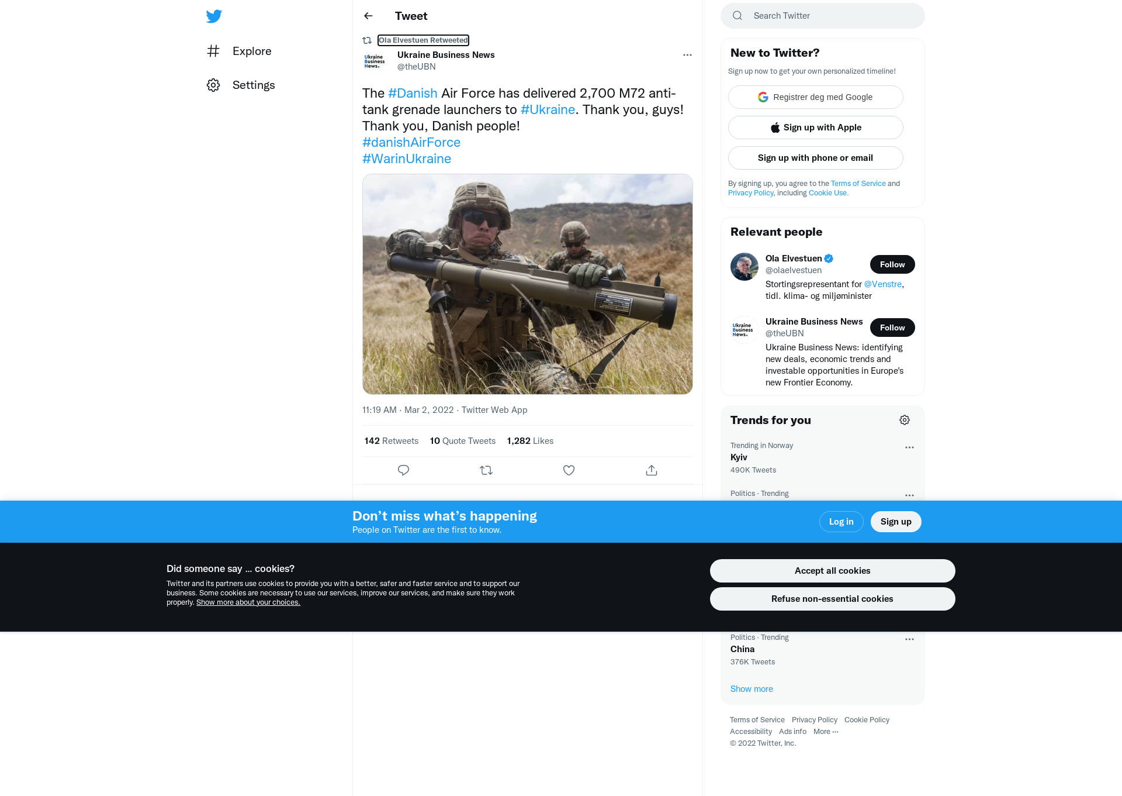Click the #danishAirForce hashtag link

[411, 142]
